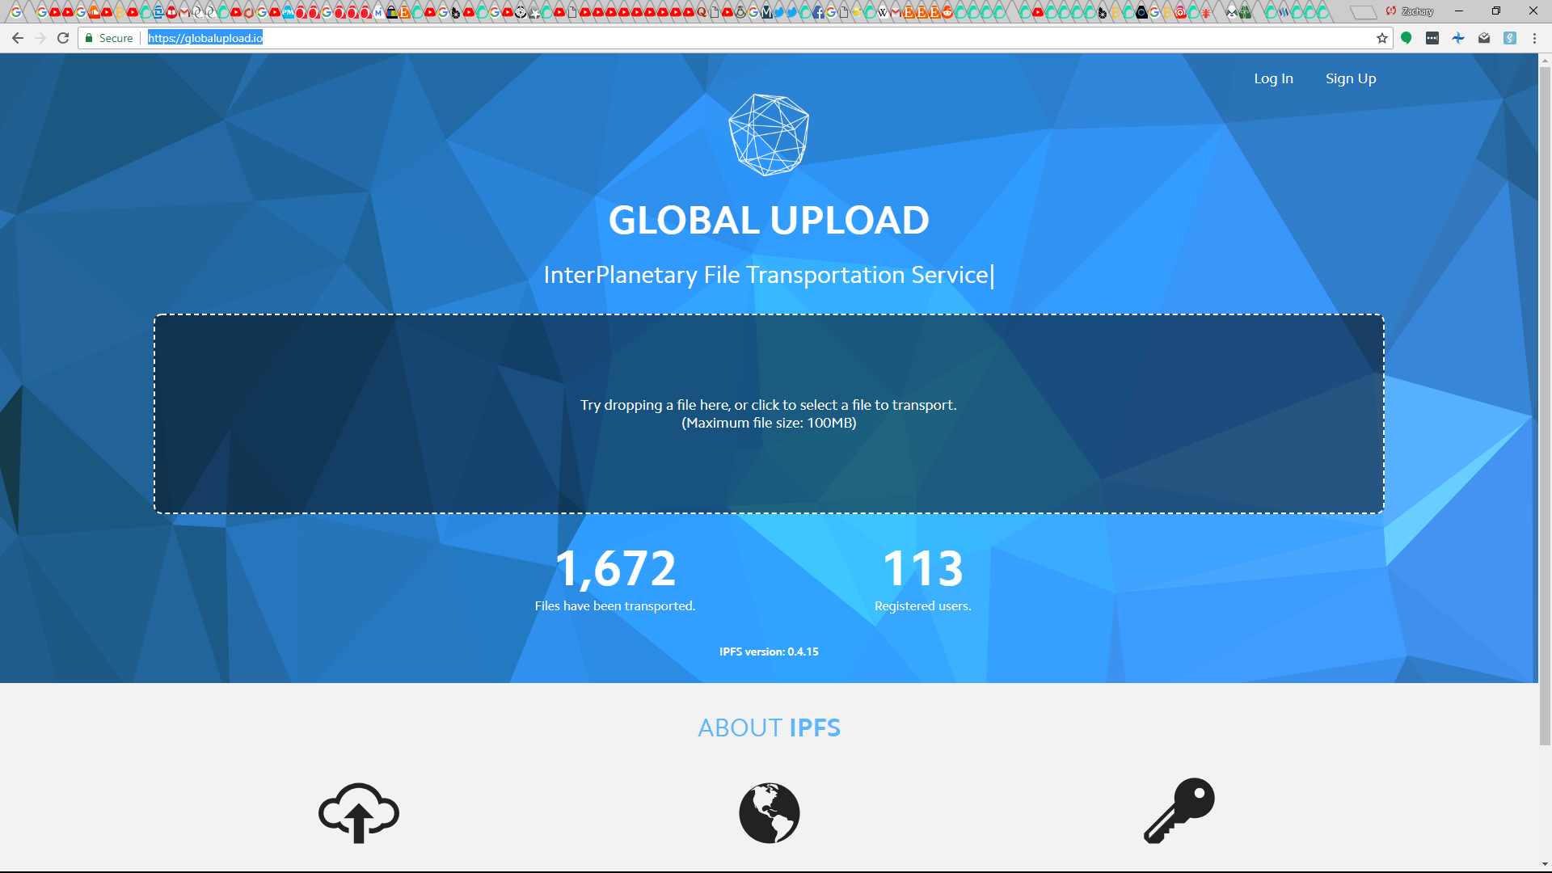This screenshot has width=1552, height=873.
Task: Click the globe icon under About IPFS
Action: coord(770,813)
